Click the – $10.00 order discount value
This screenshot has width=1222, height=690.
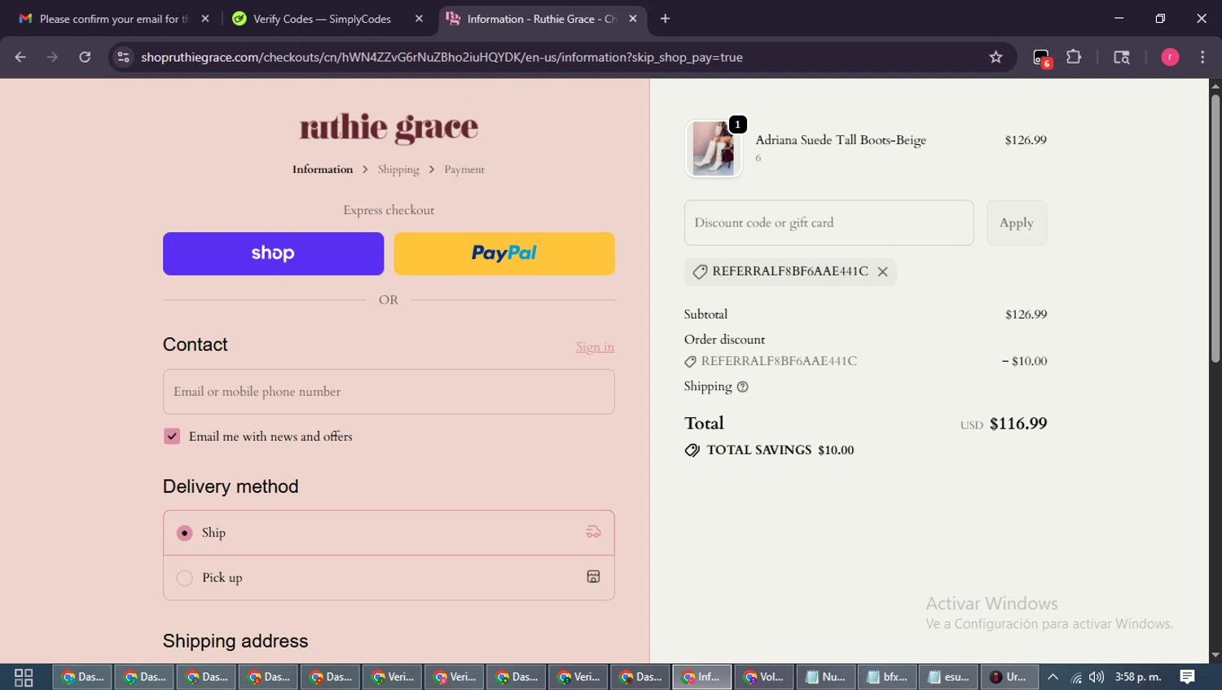coord(1024,361)
